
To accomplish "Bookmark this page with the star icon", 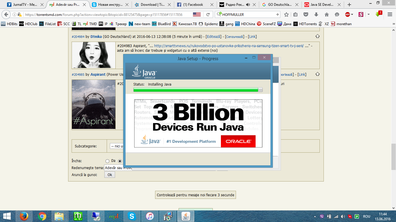I will click(x=286, y=15).
